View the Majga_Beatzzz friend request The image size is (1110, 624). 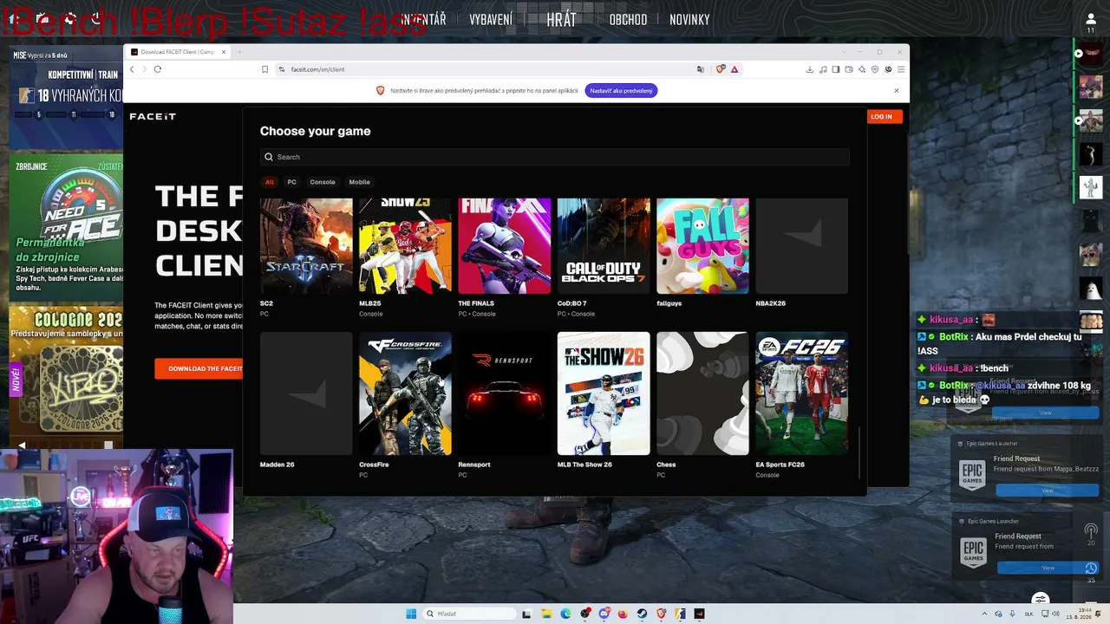coord(1047,491)
